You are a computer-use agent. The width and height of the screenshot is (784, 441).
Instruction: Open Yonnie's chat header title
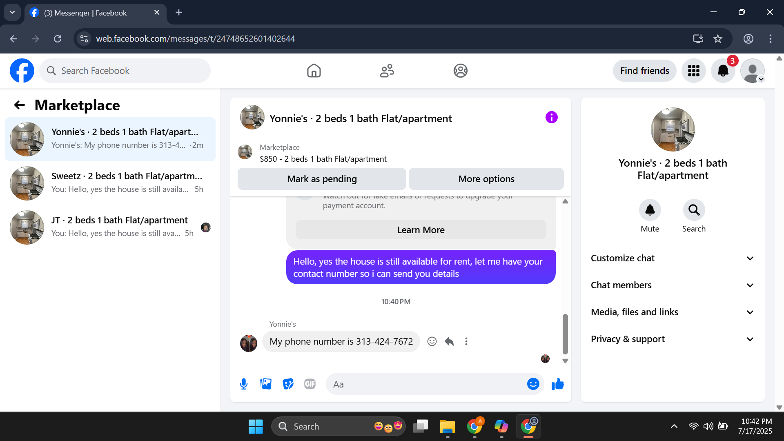(361, 118)
